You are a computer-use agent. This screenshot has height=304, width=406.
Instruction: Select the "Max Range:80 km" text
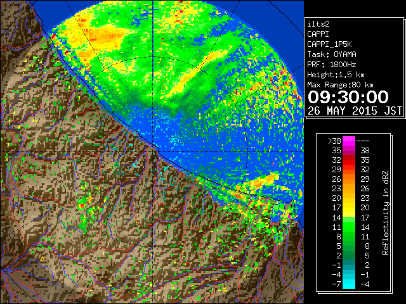pyautogui.click(x=340, y=85)
